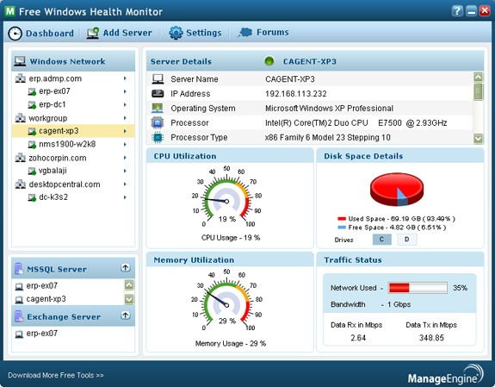495x387 pixels.
Task: Click the MSSQL Server list scroll up arrow
Action: coord(129,285)
